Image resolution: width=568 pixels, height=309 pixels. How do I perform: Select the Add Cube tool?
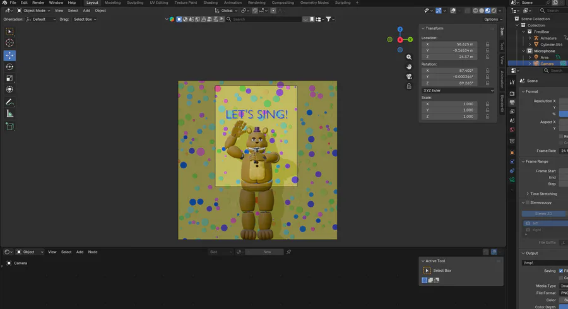9,126
